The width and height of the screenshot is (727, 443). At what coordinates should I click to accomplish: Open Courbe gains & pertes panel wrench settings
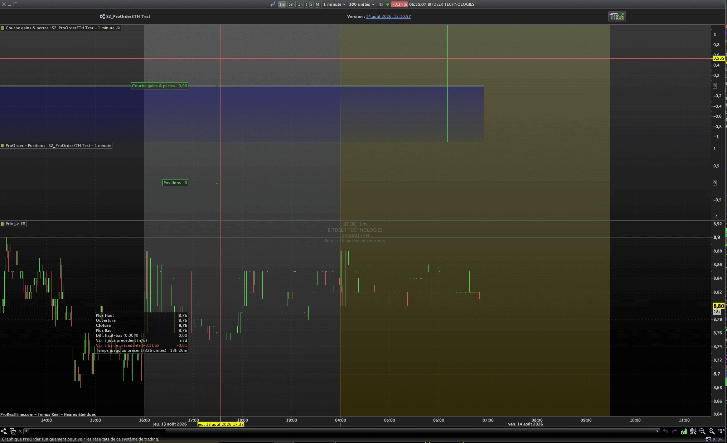tap(118, 28)
